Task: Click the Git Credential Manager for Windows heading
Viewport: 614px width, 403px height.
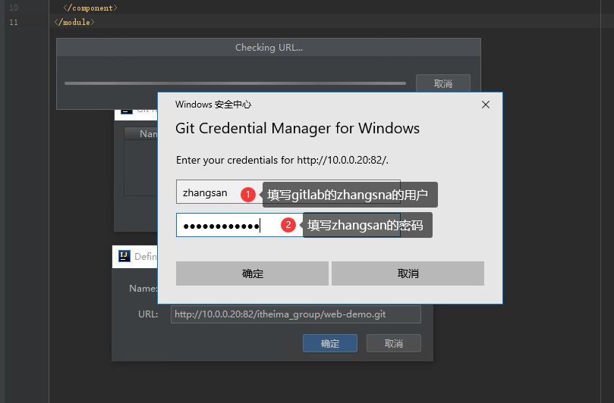Action: click(298, 129)
